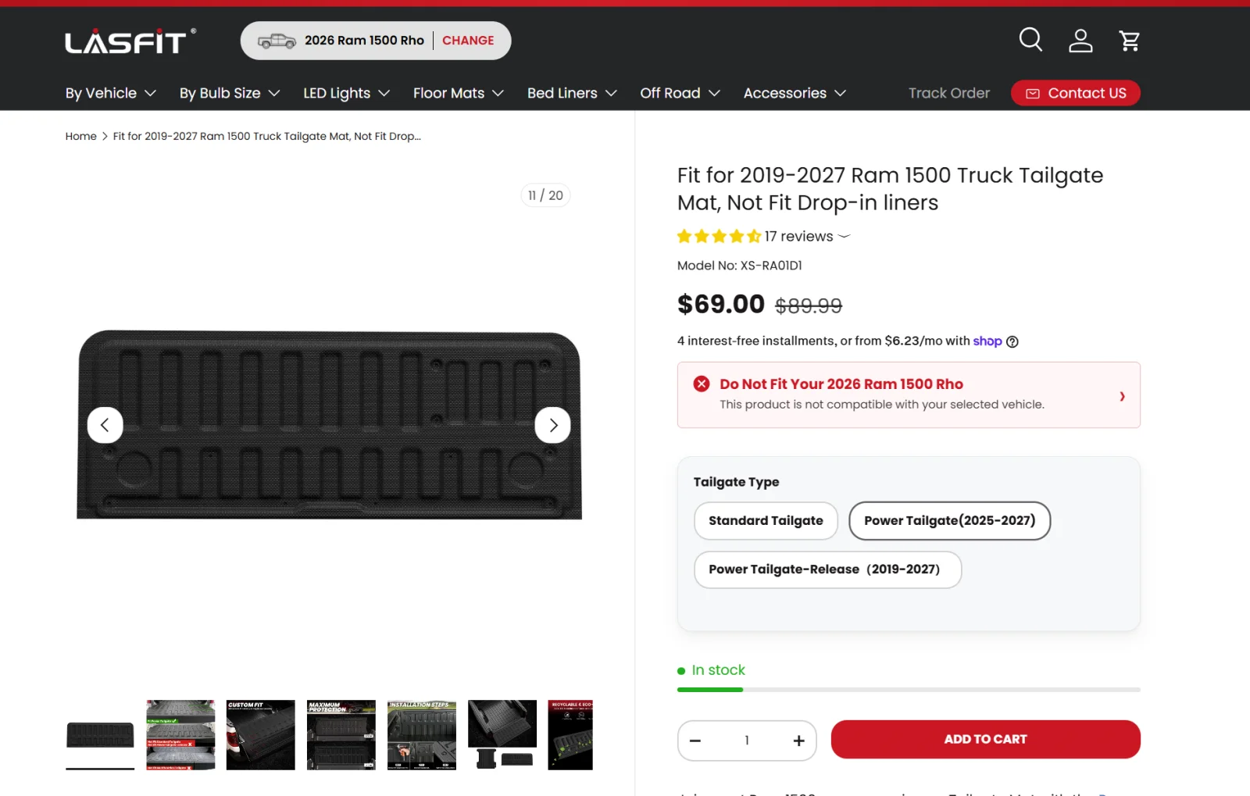This screenshot has width=1250, height=796.
Task: Click CHANGE to switch vehicle
Action: point(468,41)
